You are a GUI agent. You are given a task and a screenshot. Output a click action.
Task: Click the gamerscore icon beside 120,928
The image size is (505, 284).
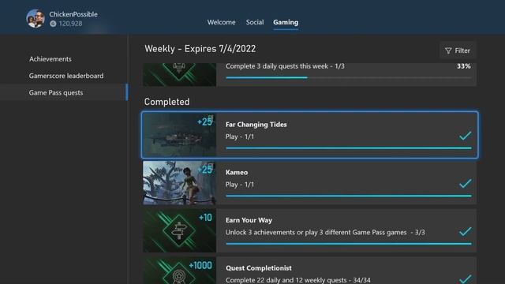coord(53,24)
